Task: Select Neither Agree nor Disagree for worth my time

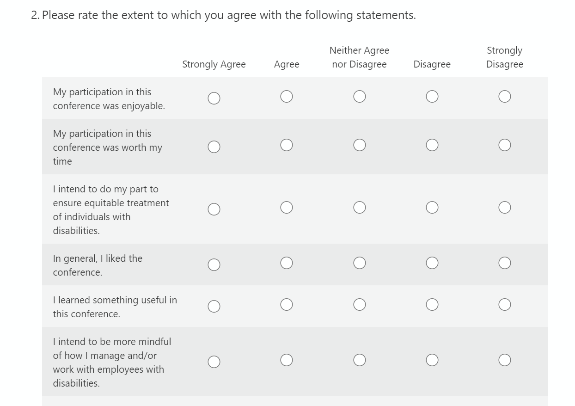Action: (x=360, y=145)
